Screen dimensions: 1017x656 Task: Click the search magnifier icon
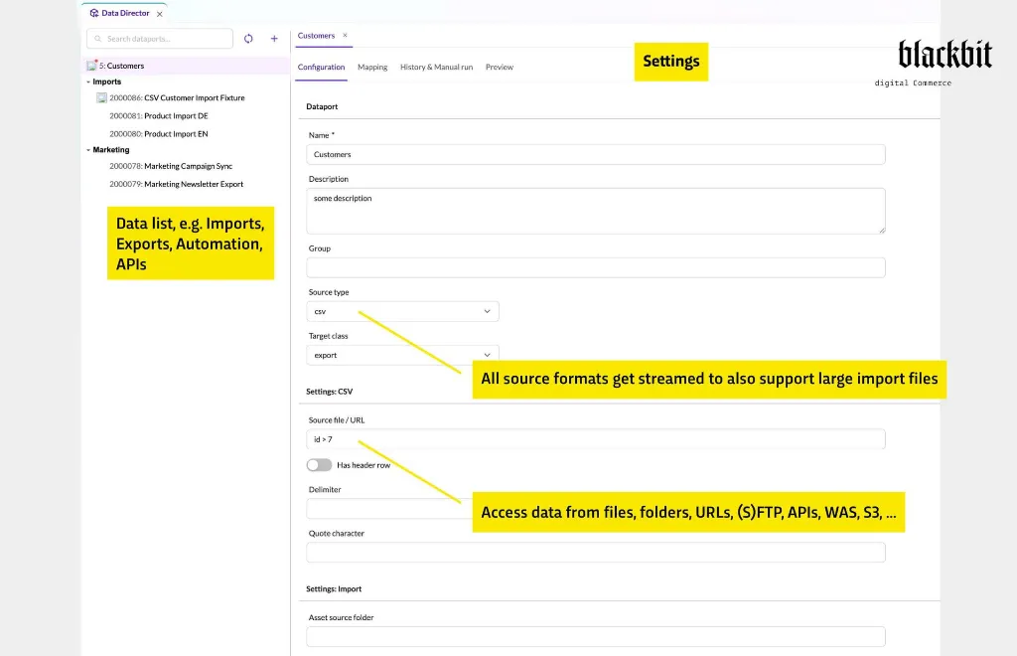click(x=98, y=39)
